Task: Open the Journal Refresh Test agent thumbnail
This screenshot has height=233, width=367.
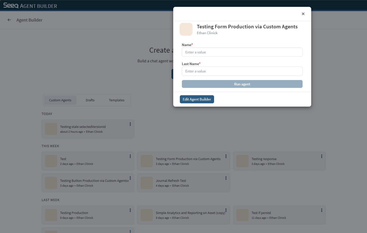Action: pos(147,183)
